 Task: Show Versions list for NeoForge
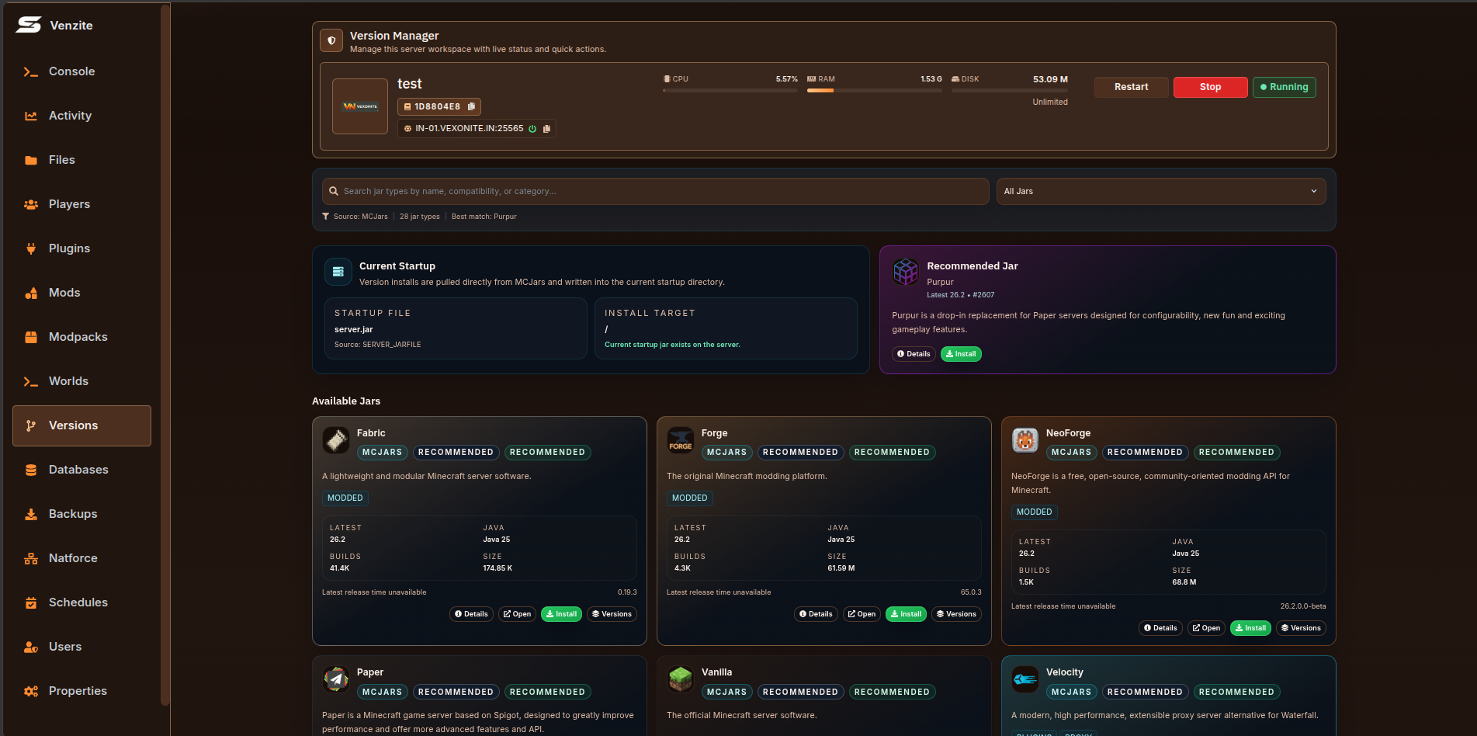[x=1301, y=628]
